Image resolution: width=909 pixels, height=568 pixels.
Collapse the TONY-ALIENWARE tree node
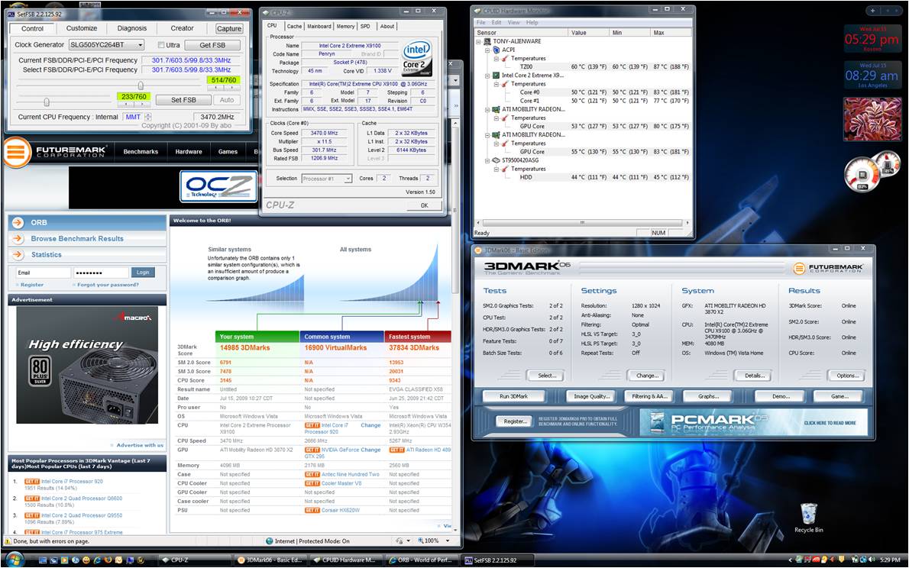[479, 41]
